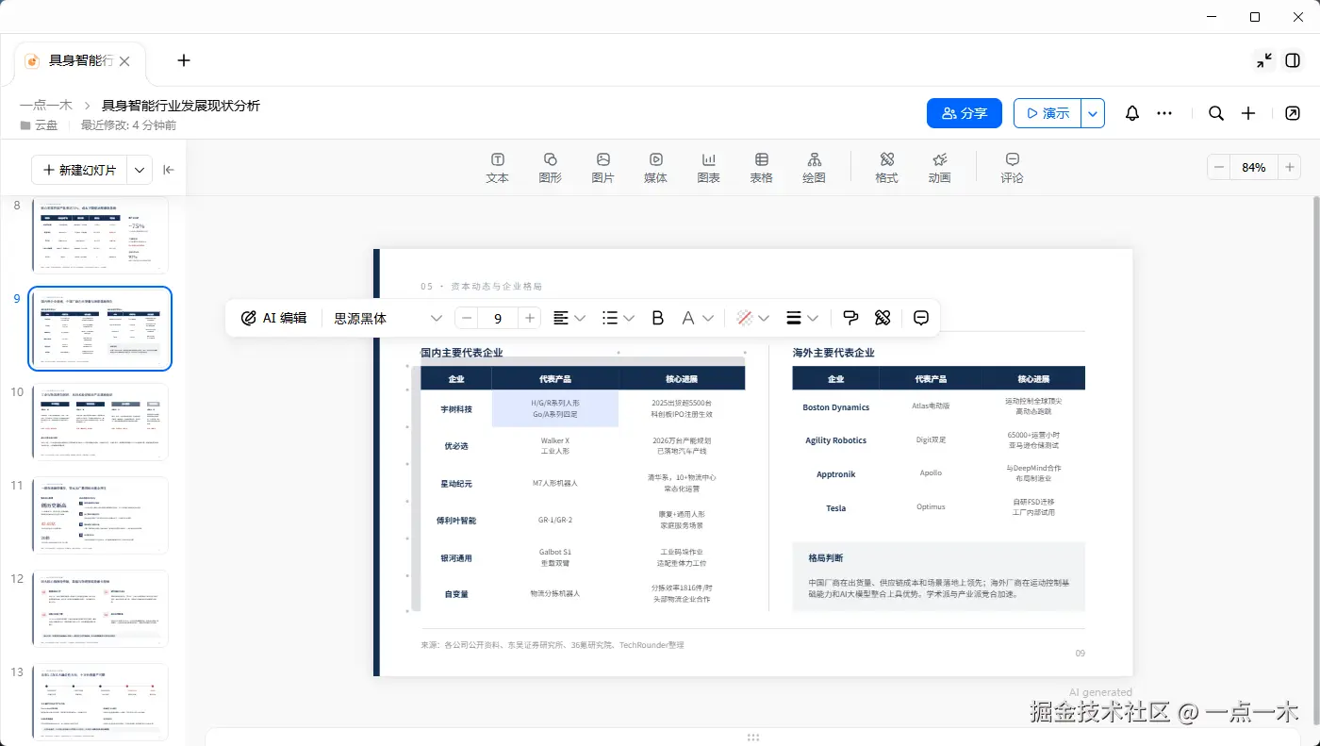Open dropdown arrow beside 演示
Screen dimensions: 1320x746
(1093, 113)
